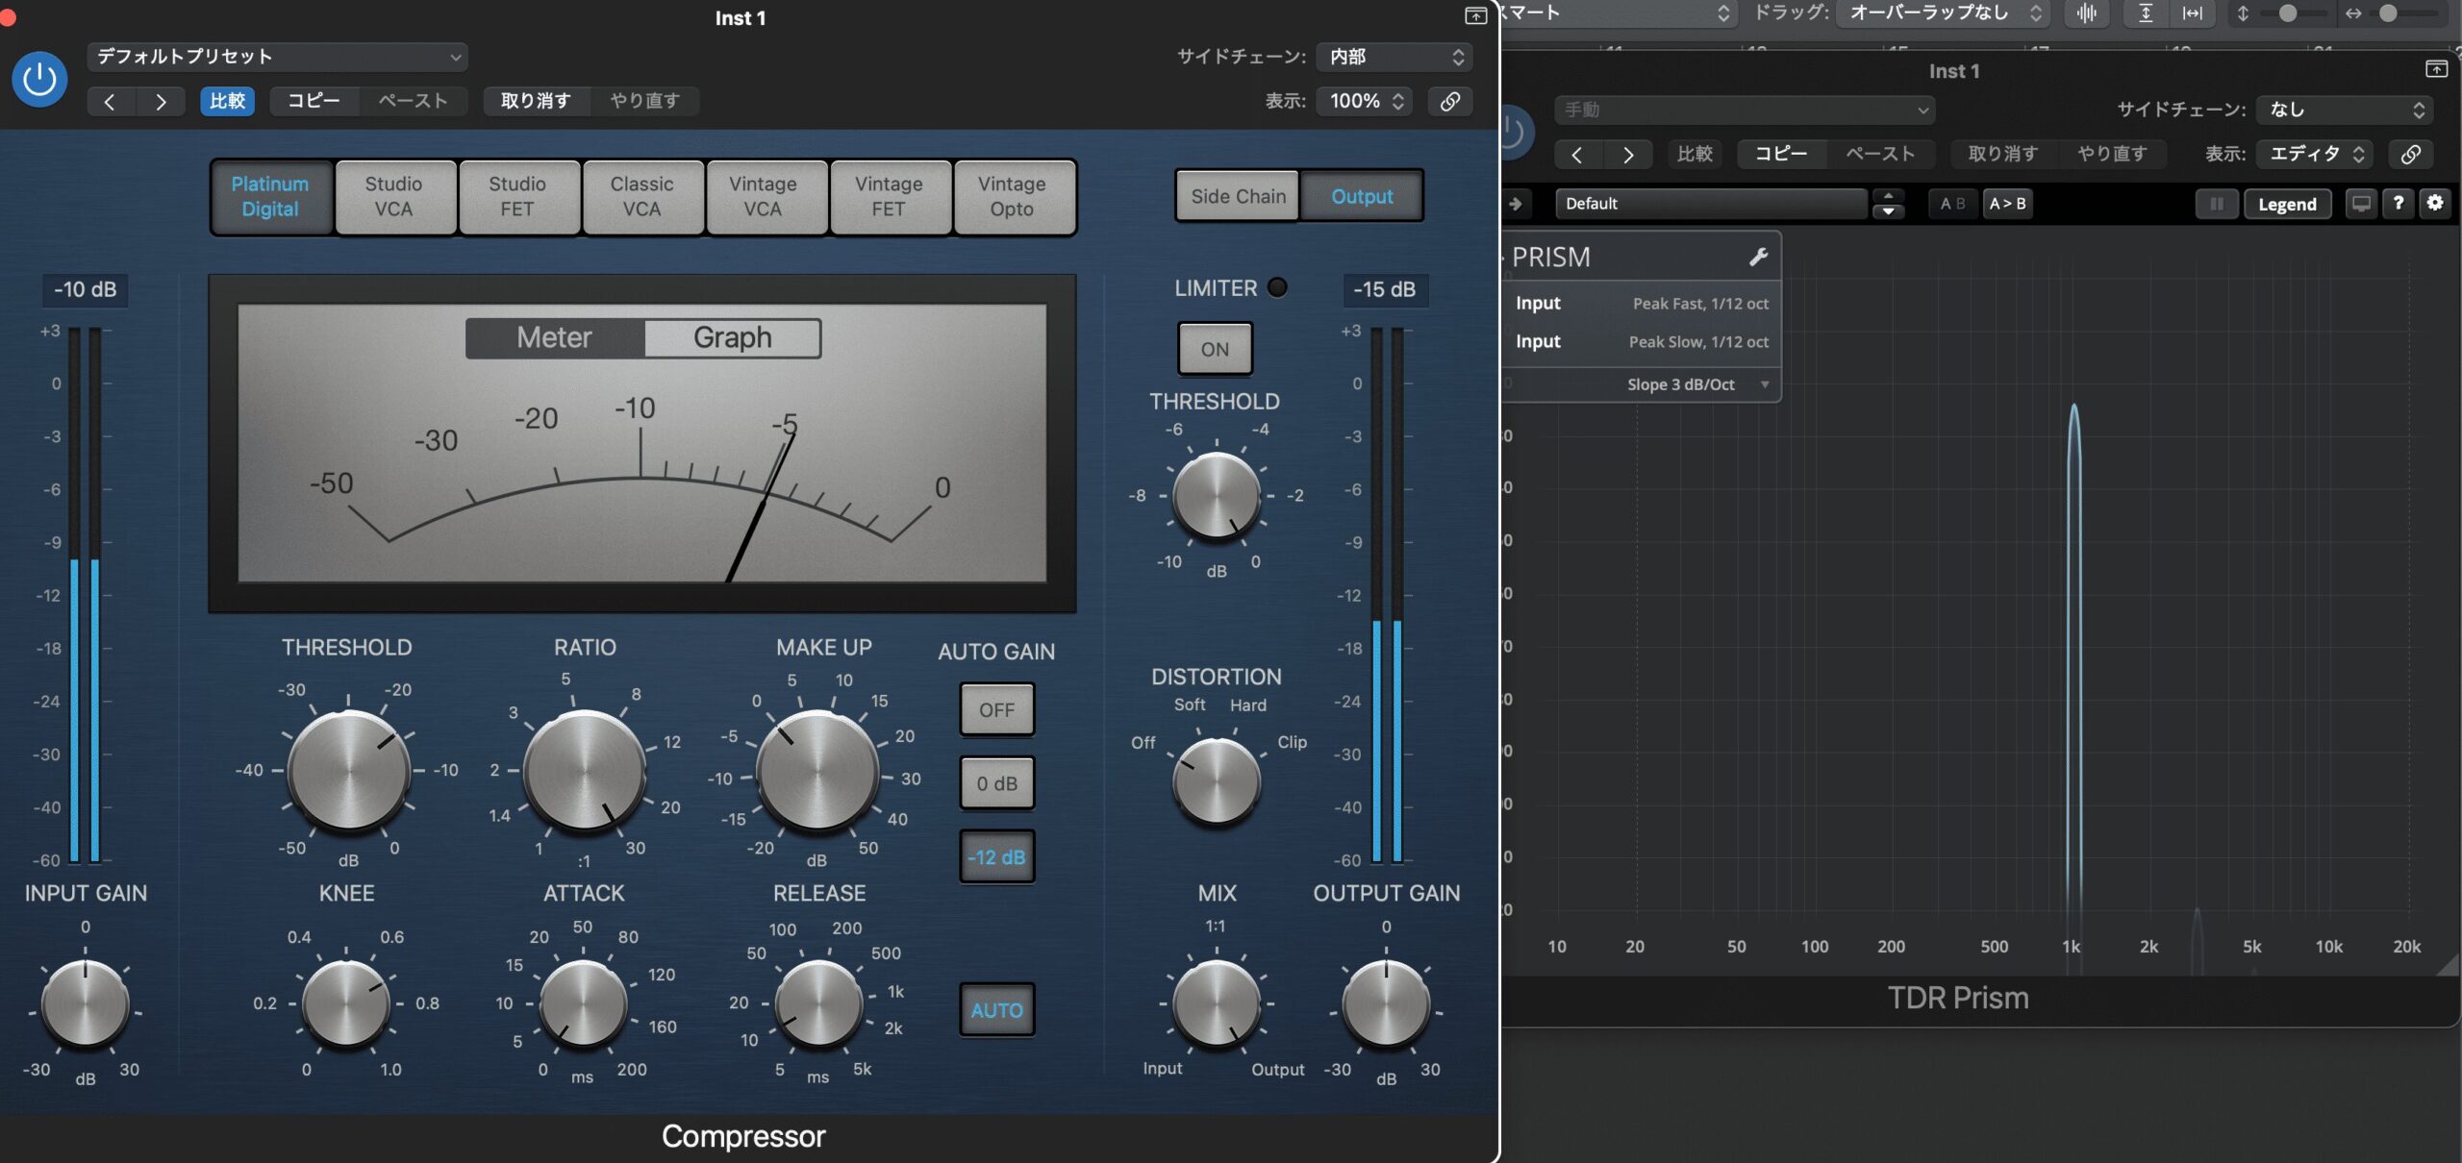The width and height of the screenshot is (2462, 1163).
Task: Click the pause icon beside Legend
Action: tap(2217, 204)
